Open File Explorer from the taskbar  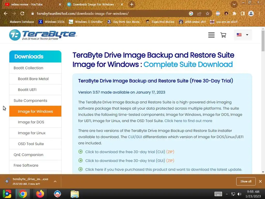[75, 194]
